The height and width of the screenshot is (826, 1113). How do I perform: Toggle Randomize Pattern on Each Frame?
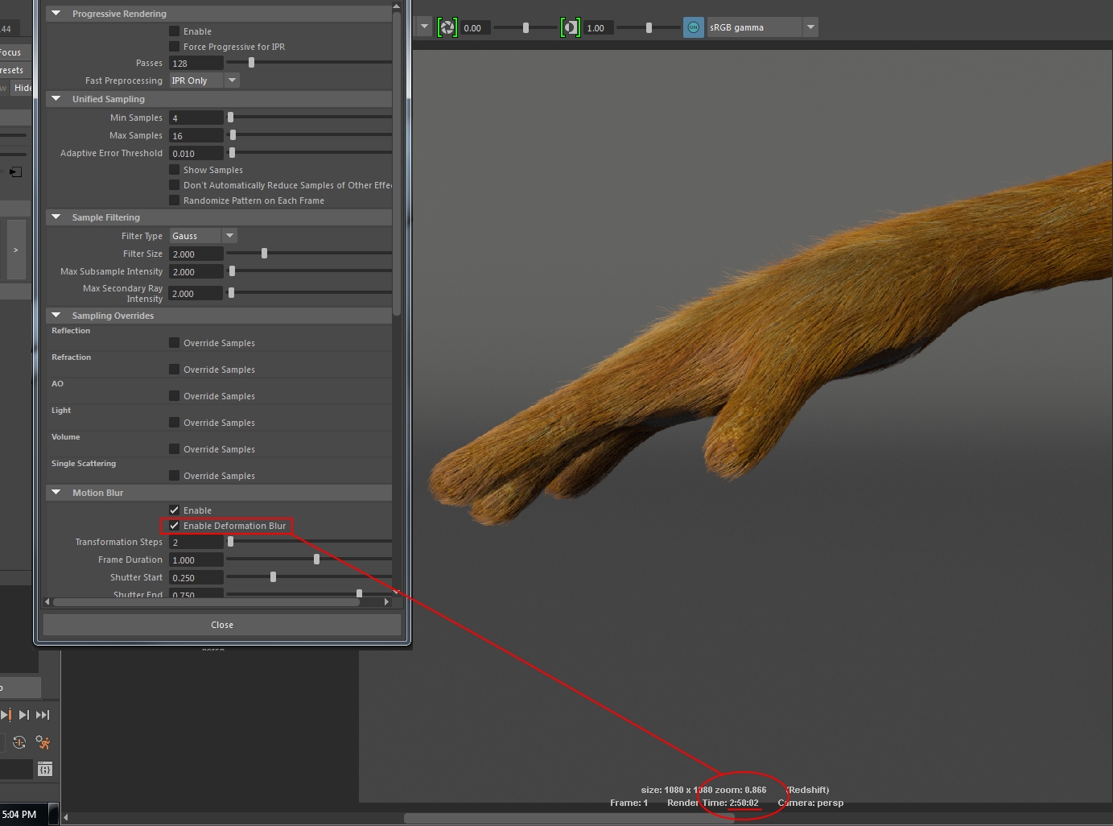[175, 200]
